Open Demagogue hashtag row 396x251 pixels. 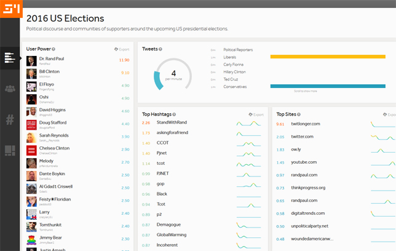pos(202,225)
